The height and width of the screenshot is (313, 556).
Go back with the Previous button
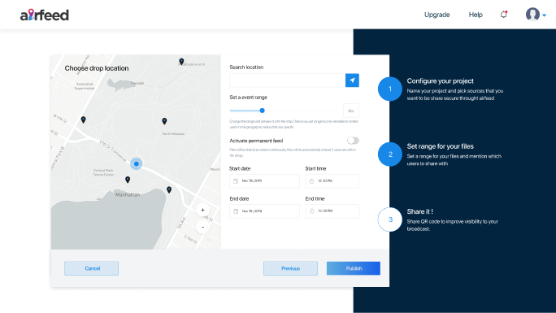(290, 268)
